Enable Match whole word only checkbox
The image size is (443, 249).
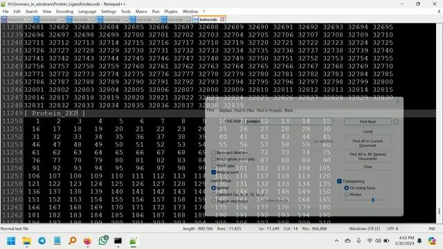click(214, 159)
